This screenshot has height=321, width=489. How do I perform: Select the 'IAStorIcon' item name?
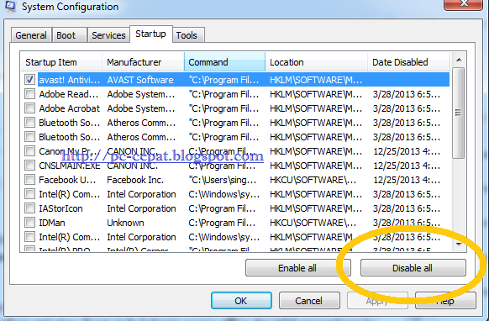(60, 208)
